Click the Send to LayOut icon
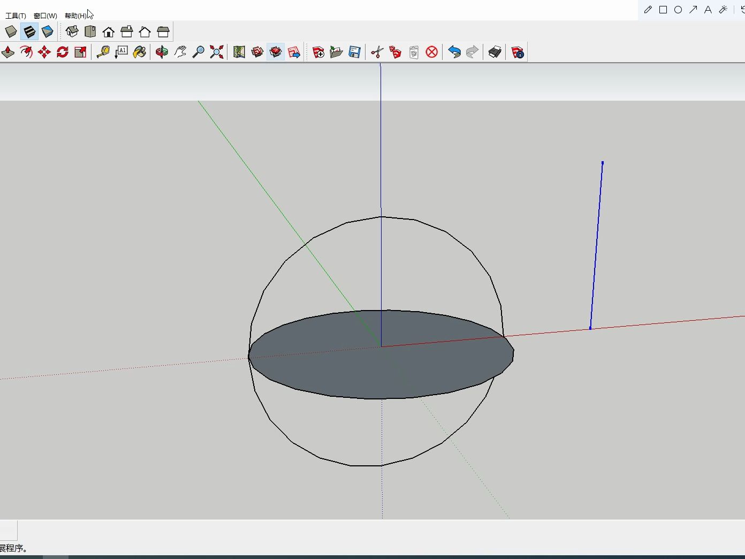Viewport: 745px width, 559px height. (x=294, y=52)
